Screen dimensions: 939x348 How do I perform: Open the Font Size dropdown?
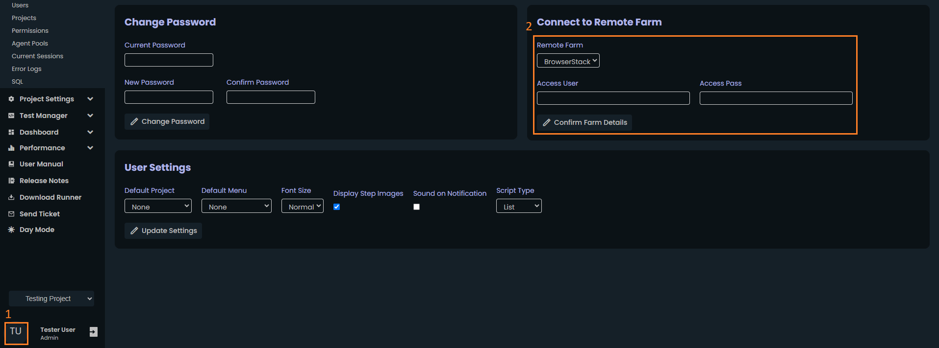[x=302, y=206]
